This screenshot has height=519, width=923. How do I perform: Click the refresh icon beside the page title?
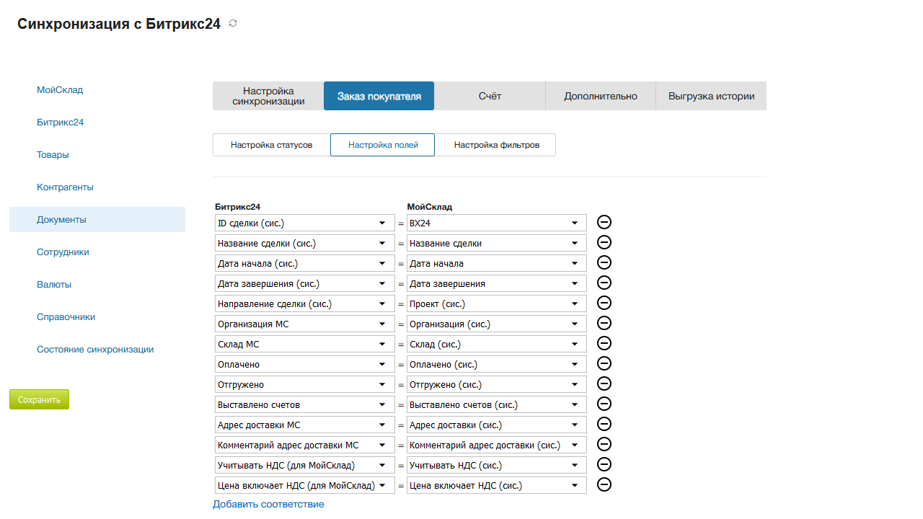pos(233,24)
